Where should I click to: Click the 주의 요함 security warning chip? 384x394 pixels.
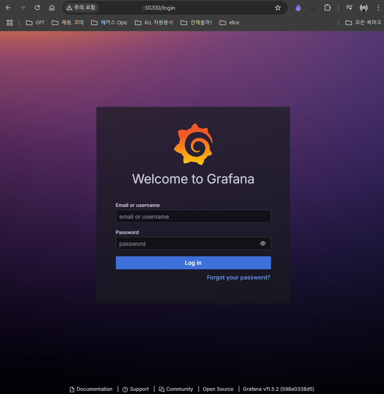coord(81,8)
